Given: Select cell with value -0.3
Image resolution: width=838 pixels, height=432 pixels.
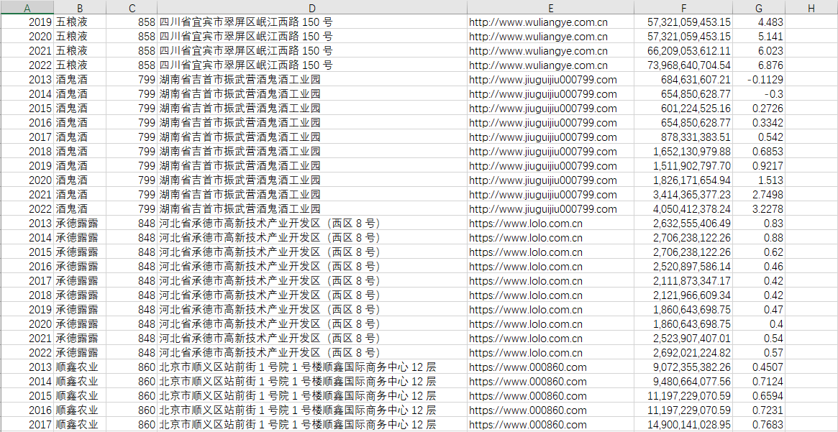Looking at the screenshot, I should 759,94.
